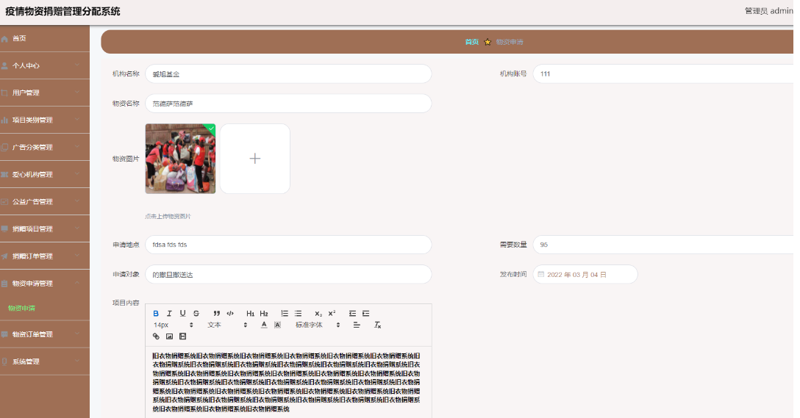Expand the 项目类别管理 sidebar menu
The image size is (800, 418).
coord(45,120)
